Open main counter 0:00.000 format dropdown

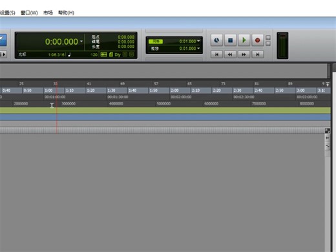(81, 41)
